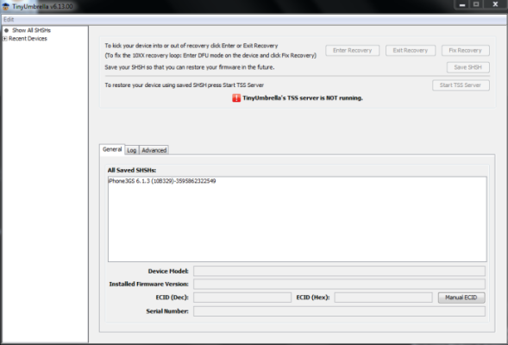Image resolution: width=508 pixels, height=345 pixels.
Task: Open the Advanced tab
Action: point(154,150)
